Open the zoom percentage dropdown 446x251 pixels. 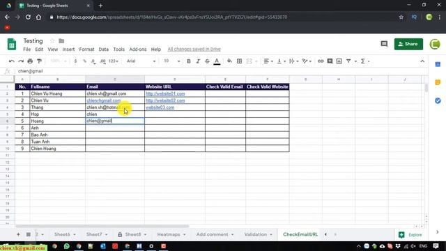tap(58, 61)
